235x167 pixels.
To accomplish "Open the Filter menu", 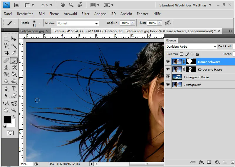I will 85,14.
